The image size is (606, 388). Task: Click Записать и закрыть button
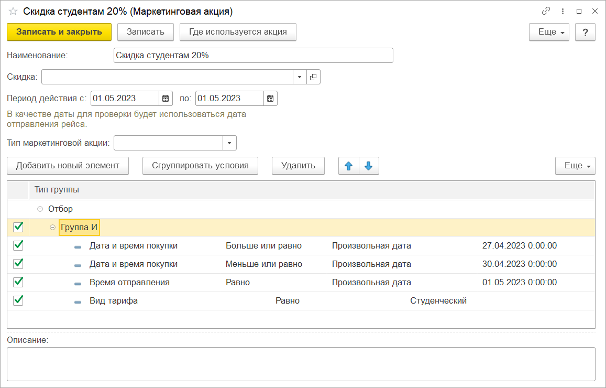pyautogui.click(x=59, y=32)
